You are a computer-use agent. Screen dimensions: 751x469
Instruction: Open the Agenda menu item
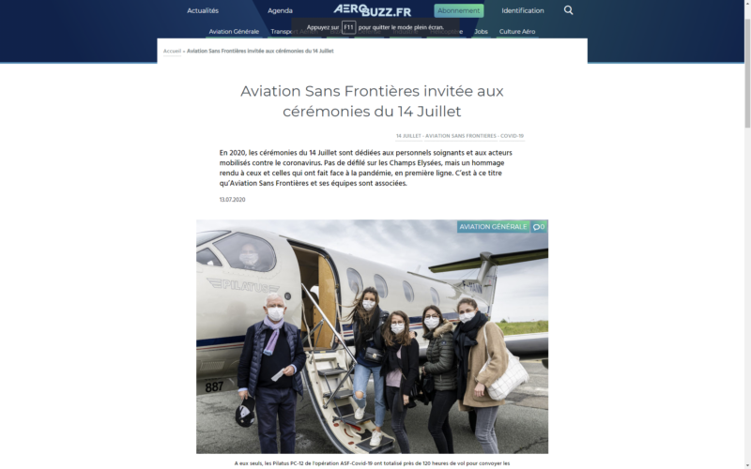click(x=280, y=10)
